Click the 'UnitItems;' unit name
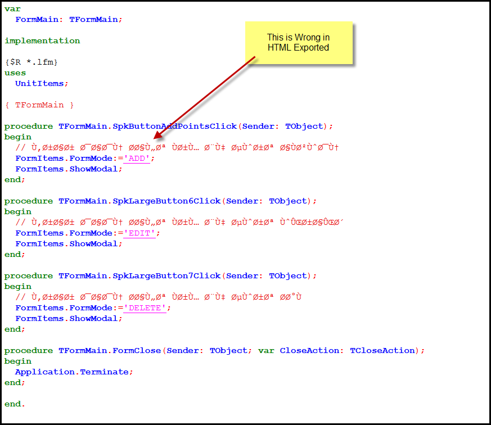Viewport: 491px width, 425px height. tap(42, 84)
